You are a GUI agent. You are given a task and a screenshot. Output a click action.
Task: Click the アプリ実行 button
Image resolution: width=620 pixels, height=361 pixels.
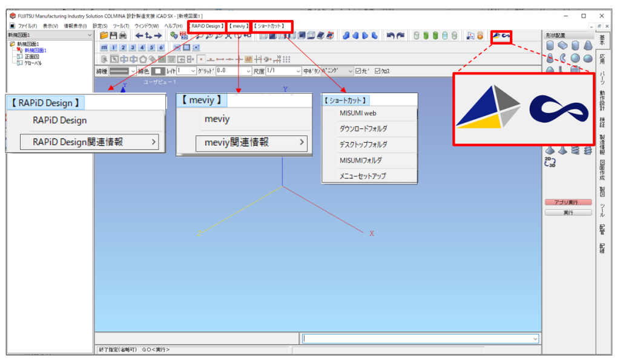tap(568, 201)
